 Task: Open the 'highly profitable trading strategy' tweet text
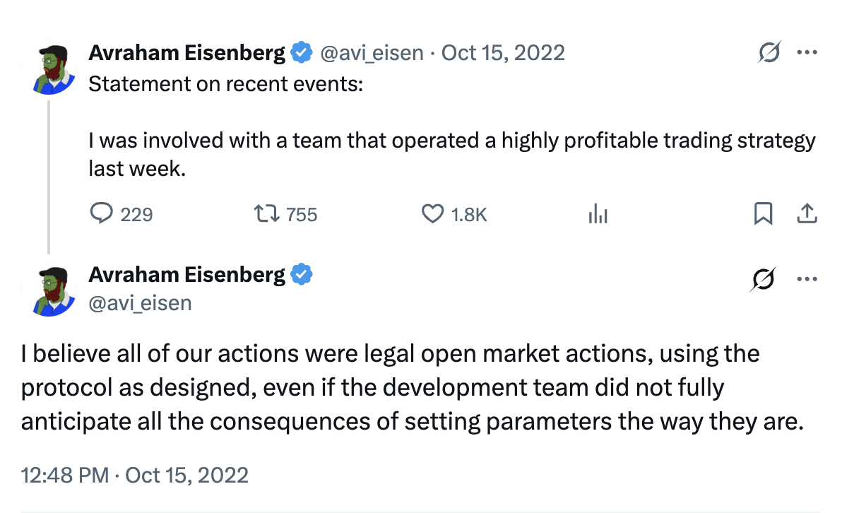tap(452, 154)
